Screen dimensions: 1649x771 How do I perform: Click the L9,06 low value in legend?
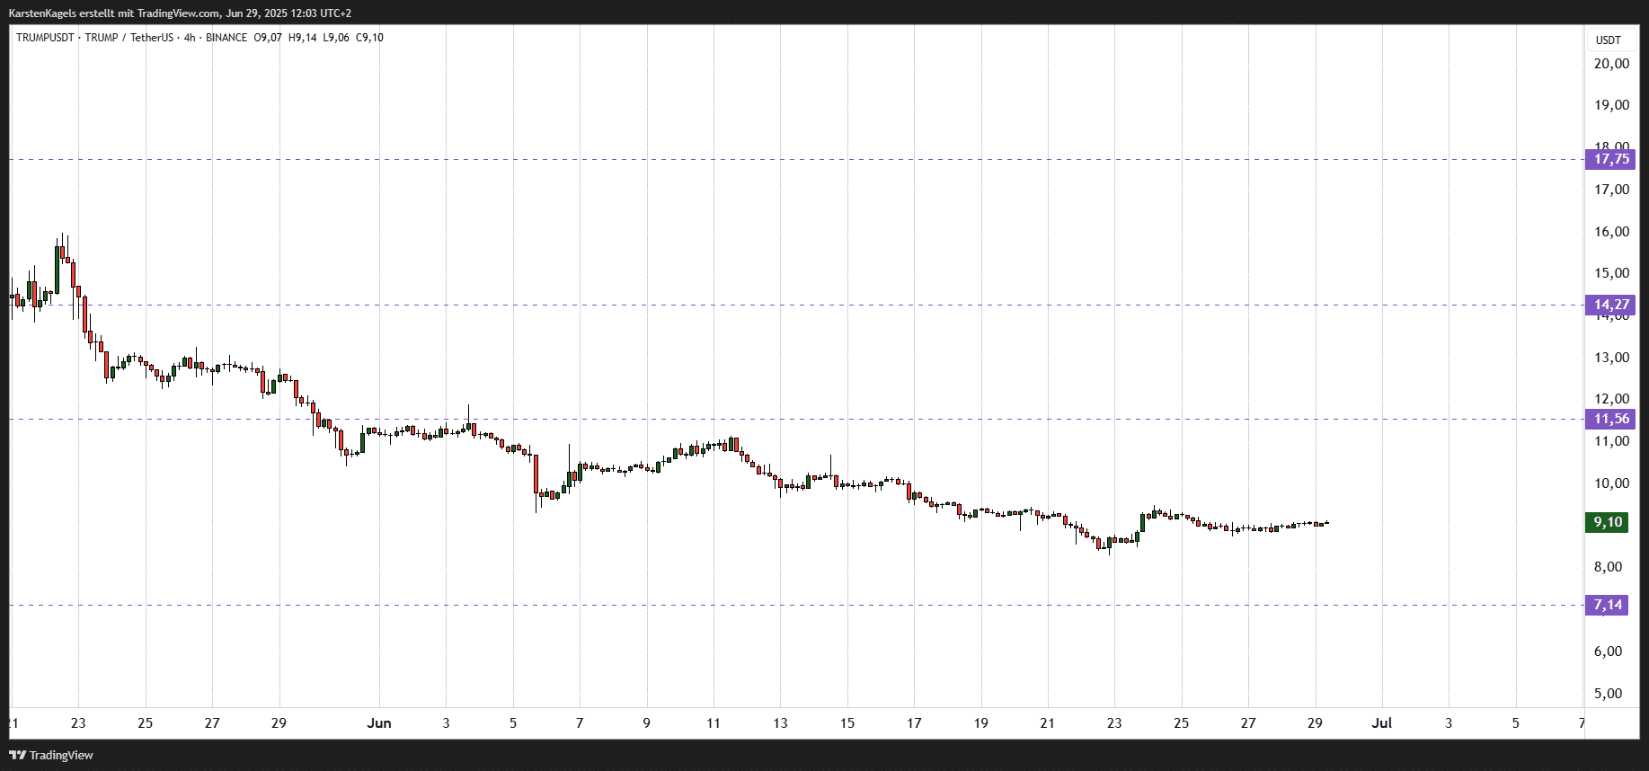tap(336, 38)
